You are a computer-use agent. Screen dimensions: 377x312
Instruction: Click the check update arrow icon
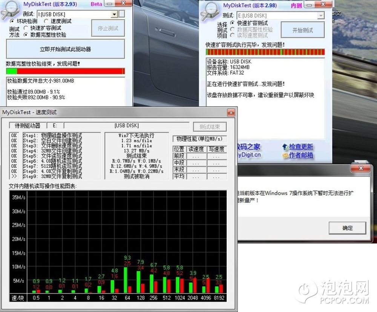(285, 147)
